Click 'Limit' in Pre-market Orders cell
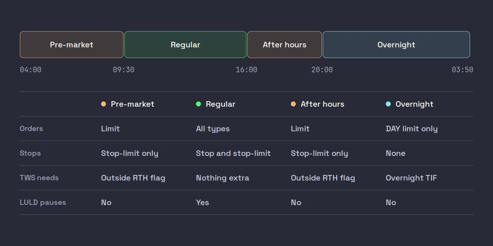Viewport: 493px width, 246px height. click(110, 129)
